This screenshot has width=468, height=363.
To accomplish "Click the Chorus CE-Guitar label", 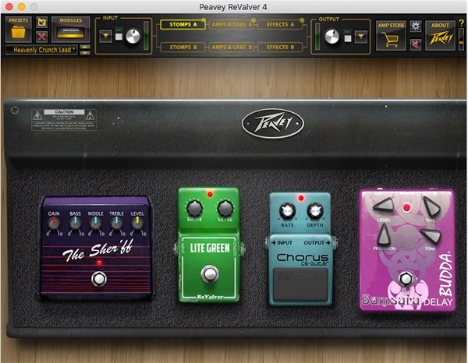I will 303,259.
